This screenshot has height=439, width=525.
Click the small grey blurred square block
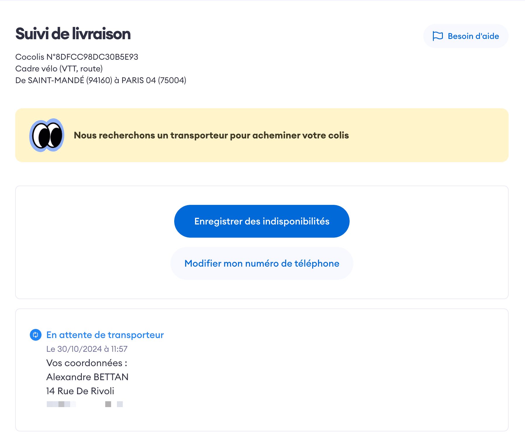[108, 404]
